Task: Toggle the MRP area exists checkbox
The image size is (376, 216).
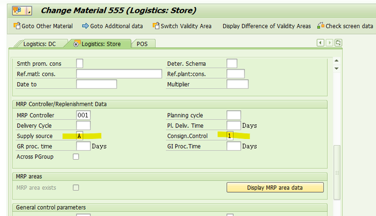Action: [76, 187]
